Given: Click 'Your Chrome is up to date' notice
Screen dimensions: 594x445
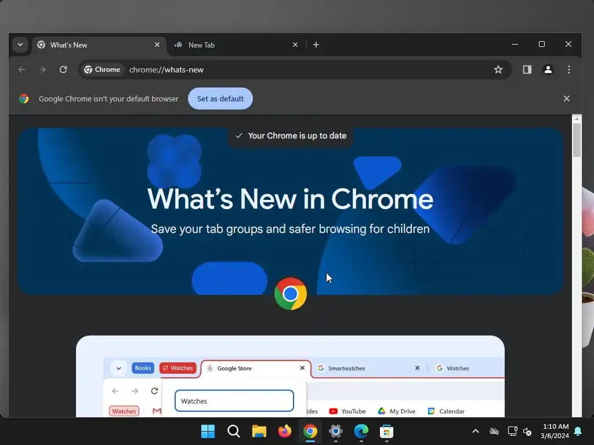Looking at the screenshot, I should click(x=291, y=136).
